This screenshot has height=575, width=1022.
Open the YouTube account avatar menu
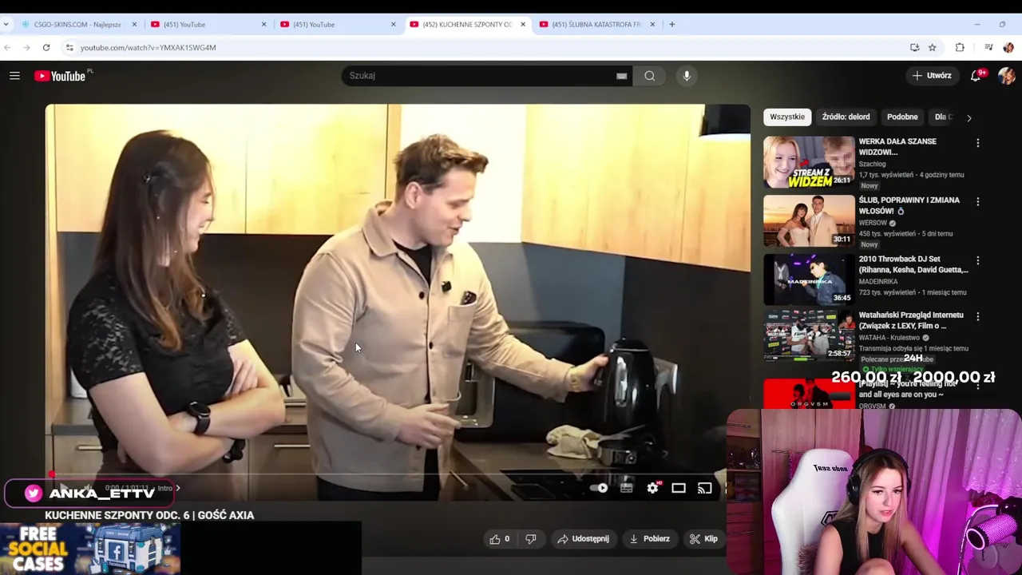pyautogui.click(x=1006, y=76)
